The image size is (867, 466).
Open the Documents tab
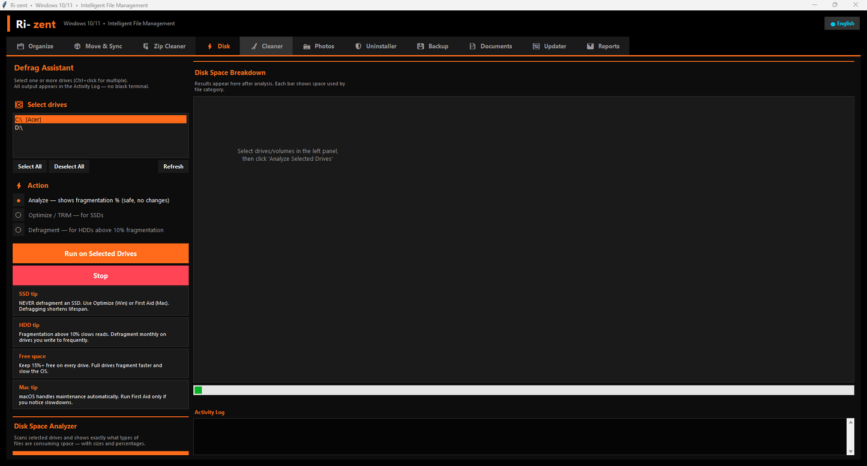(x=490, y=46)
